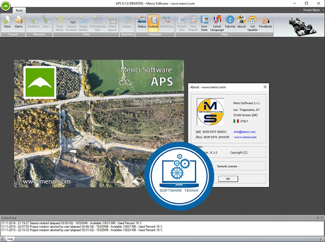Image resolution: width=325 pixels, height=242 pixels.
Task: Open the Visual Styles dropdown
Action: click(313, 10)
